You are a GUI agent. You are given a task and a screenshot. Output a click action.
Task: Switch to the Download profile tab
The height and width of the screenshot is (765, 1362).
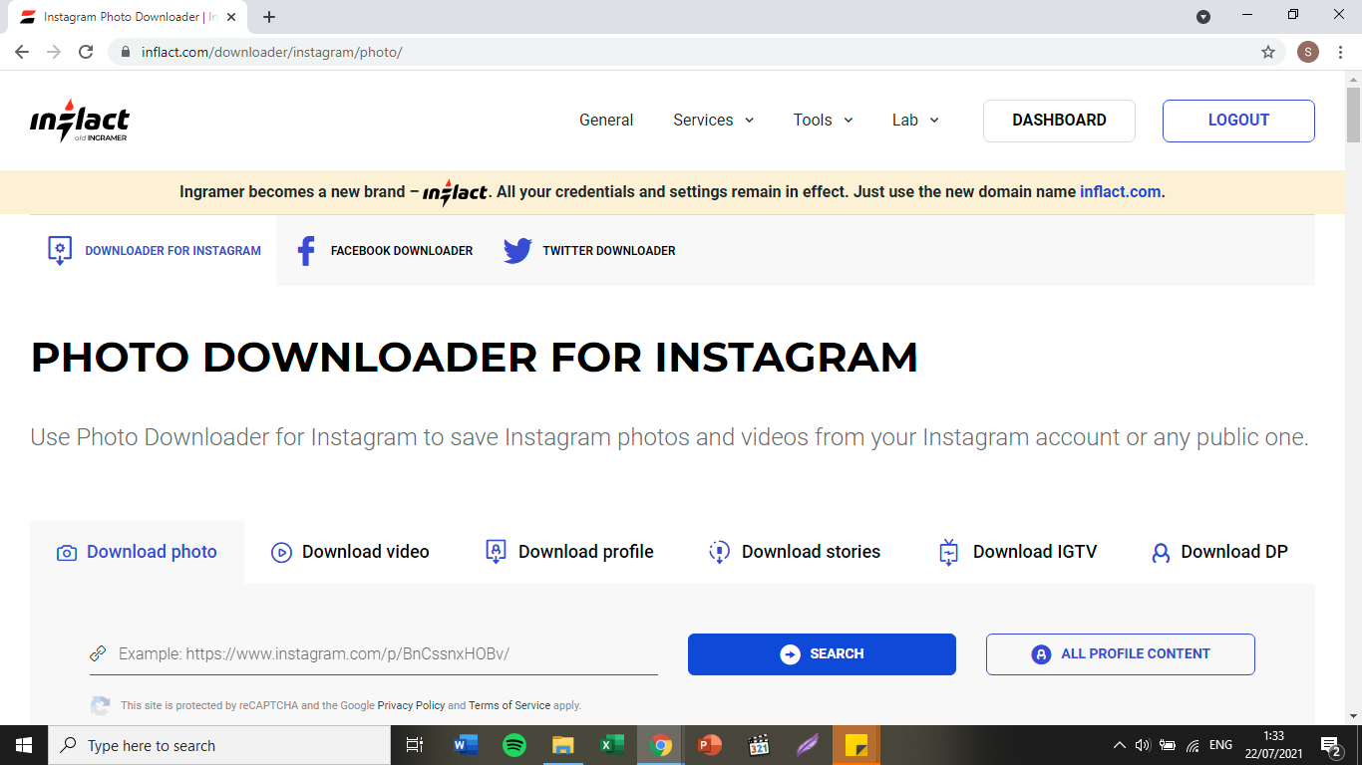tap(569, 552)
